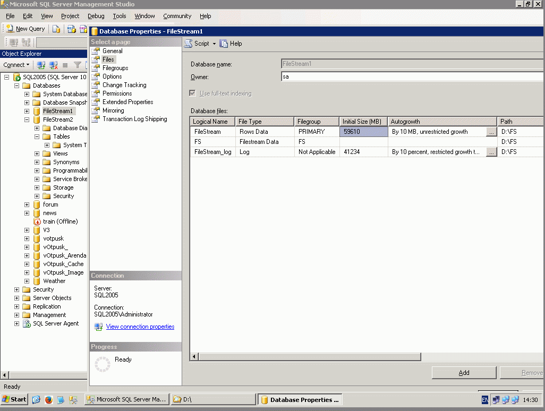Open the Edit menu
The image size is (545, 411).
point(28,16)
